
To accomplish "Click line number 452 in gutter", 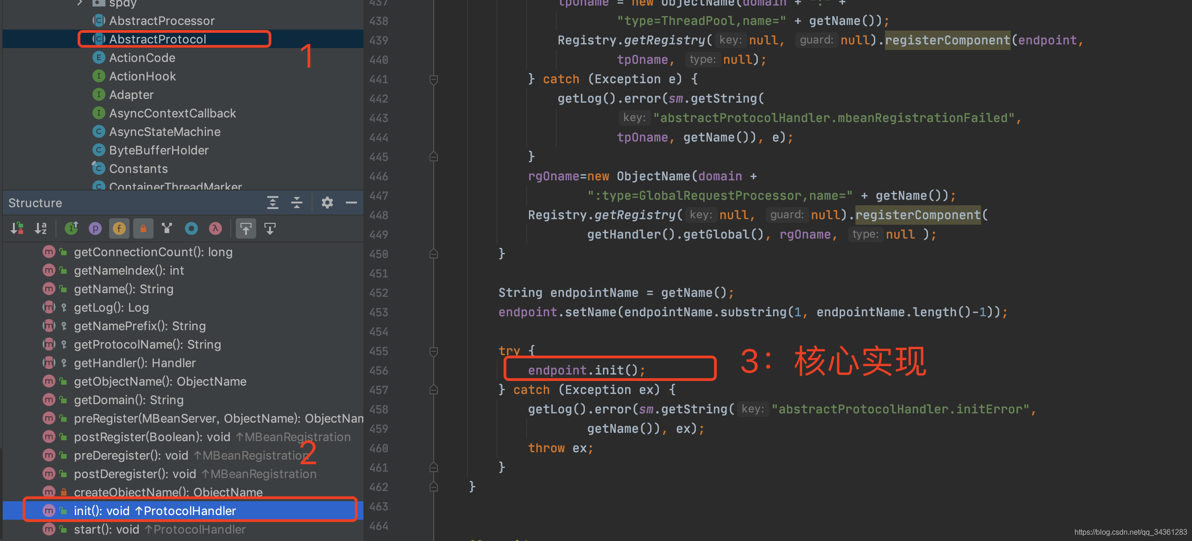I will pyautogui.click(x=379, y=293).
